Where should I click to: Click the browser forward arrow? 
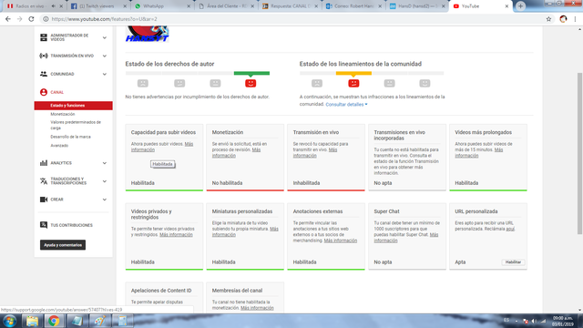pos(19,19)
